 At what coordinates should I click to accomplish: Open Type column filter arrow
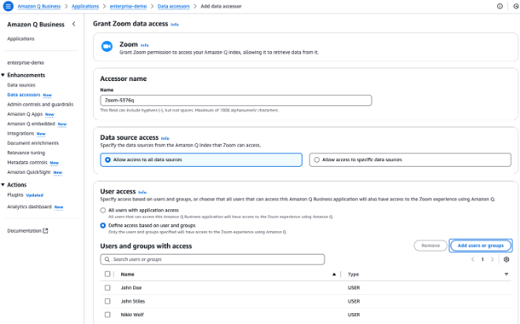506,274
